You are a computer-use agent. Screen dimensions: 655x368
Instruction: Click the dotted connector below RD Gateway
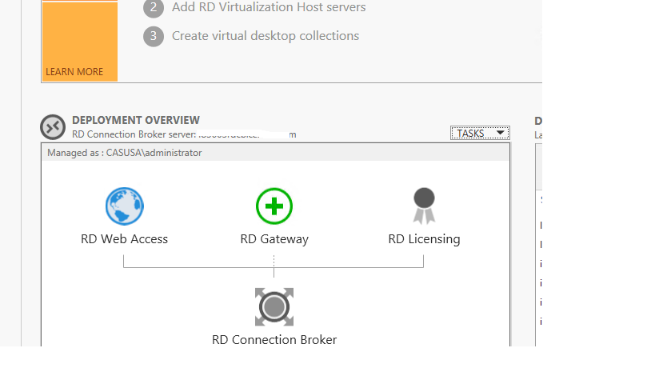(x=274, y=266)
